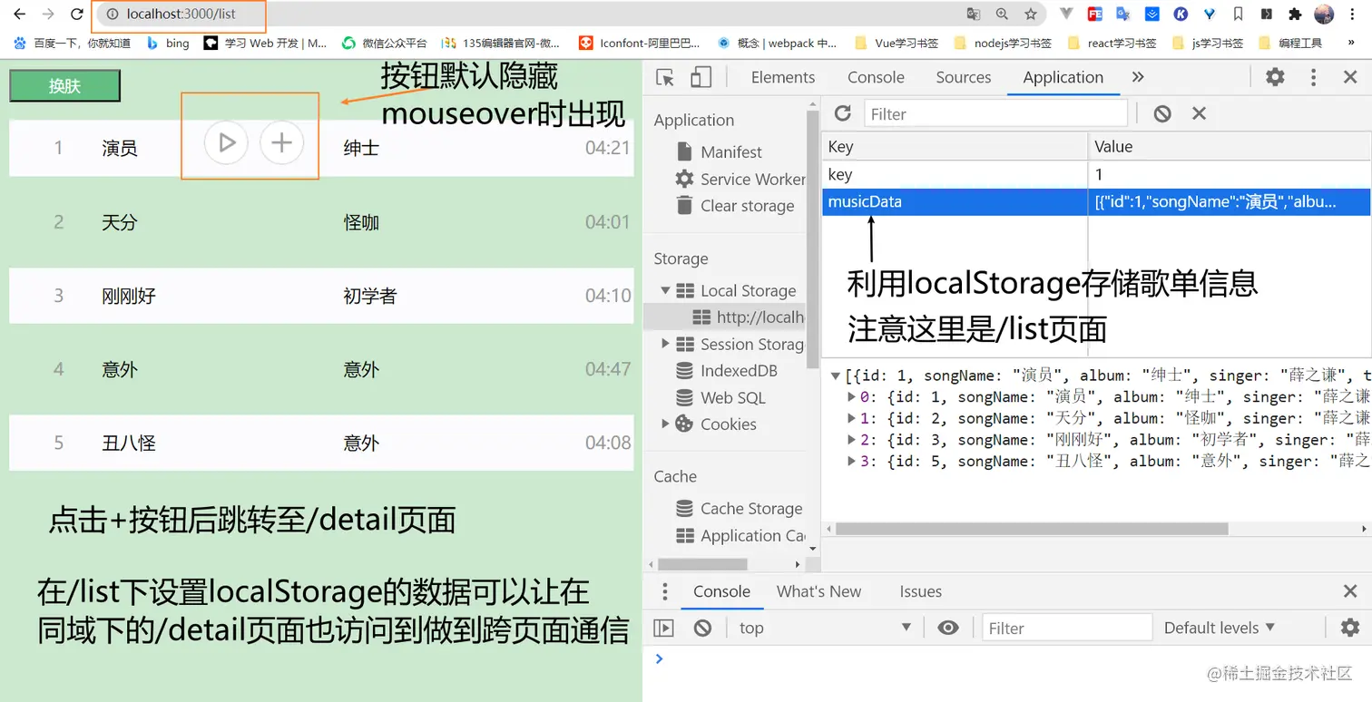Expand array item 3 with songName 丑八怪

[851, 462]
